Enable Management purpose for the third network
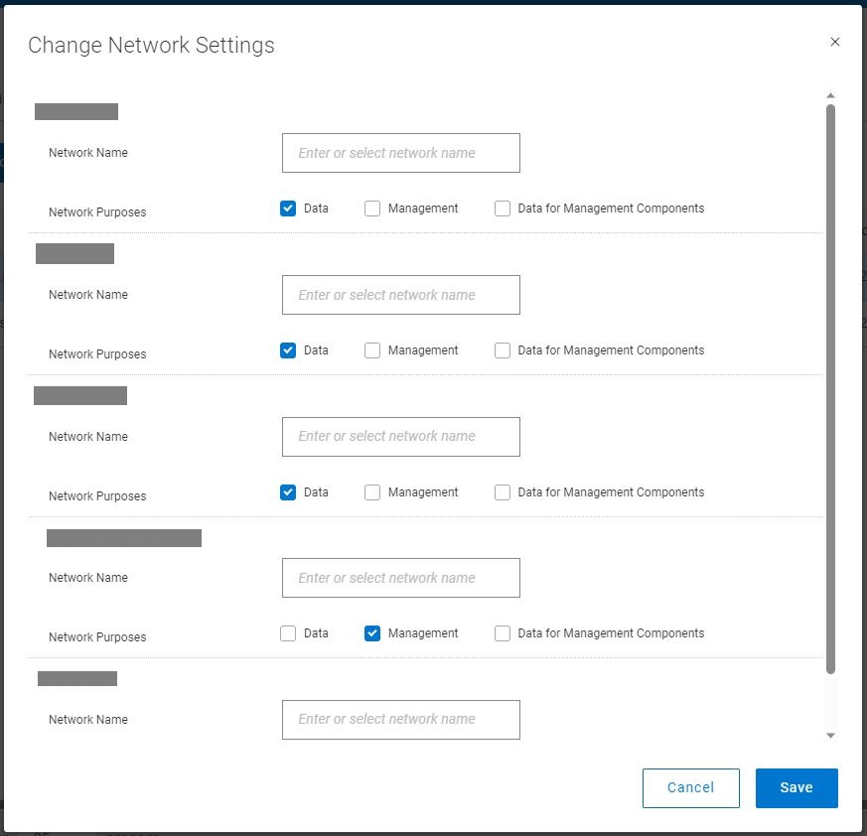 pyautogui.click(x=371, y=492)
